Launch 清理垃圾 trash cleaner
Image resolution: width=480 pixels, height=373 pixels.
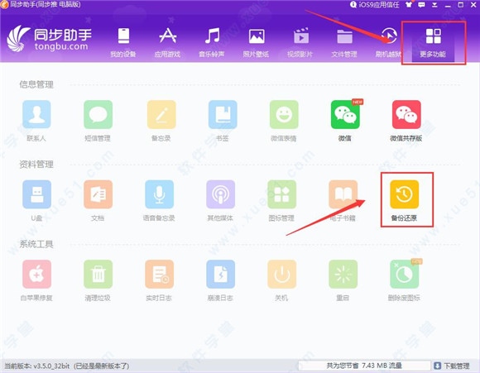click(98, 274)
